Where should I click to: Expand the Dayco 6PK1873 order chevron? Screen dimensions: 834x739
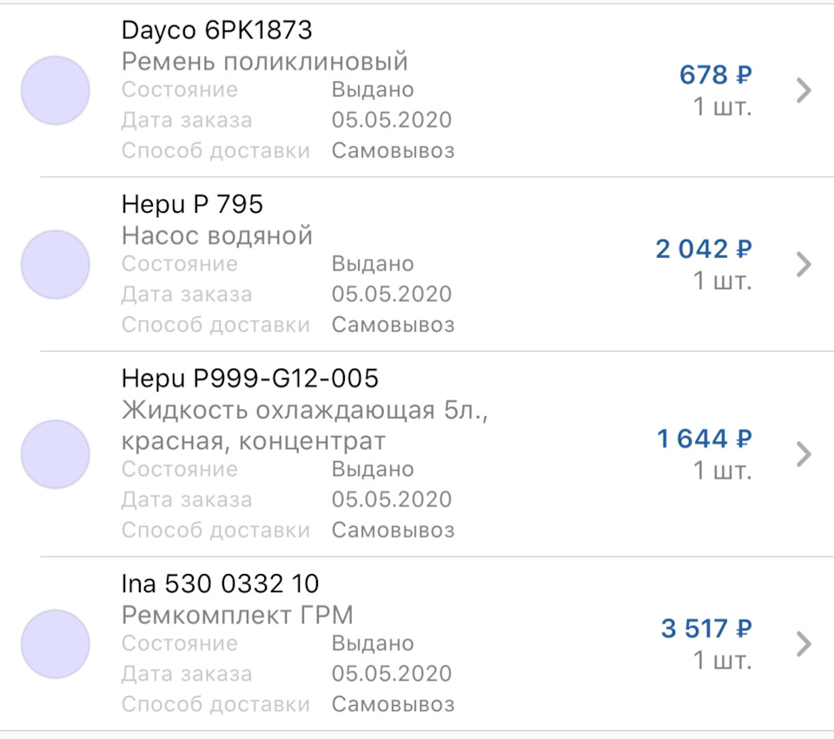pyautogui.click(x=804, y=90)
